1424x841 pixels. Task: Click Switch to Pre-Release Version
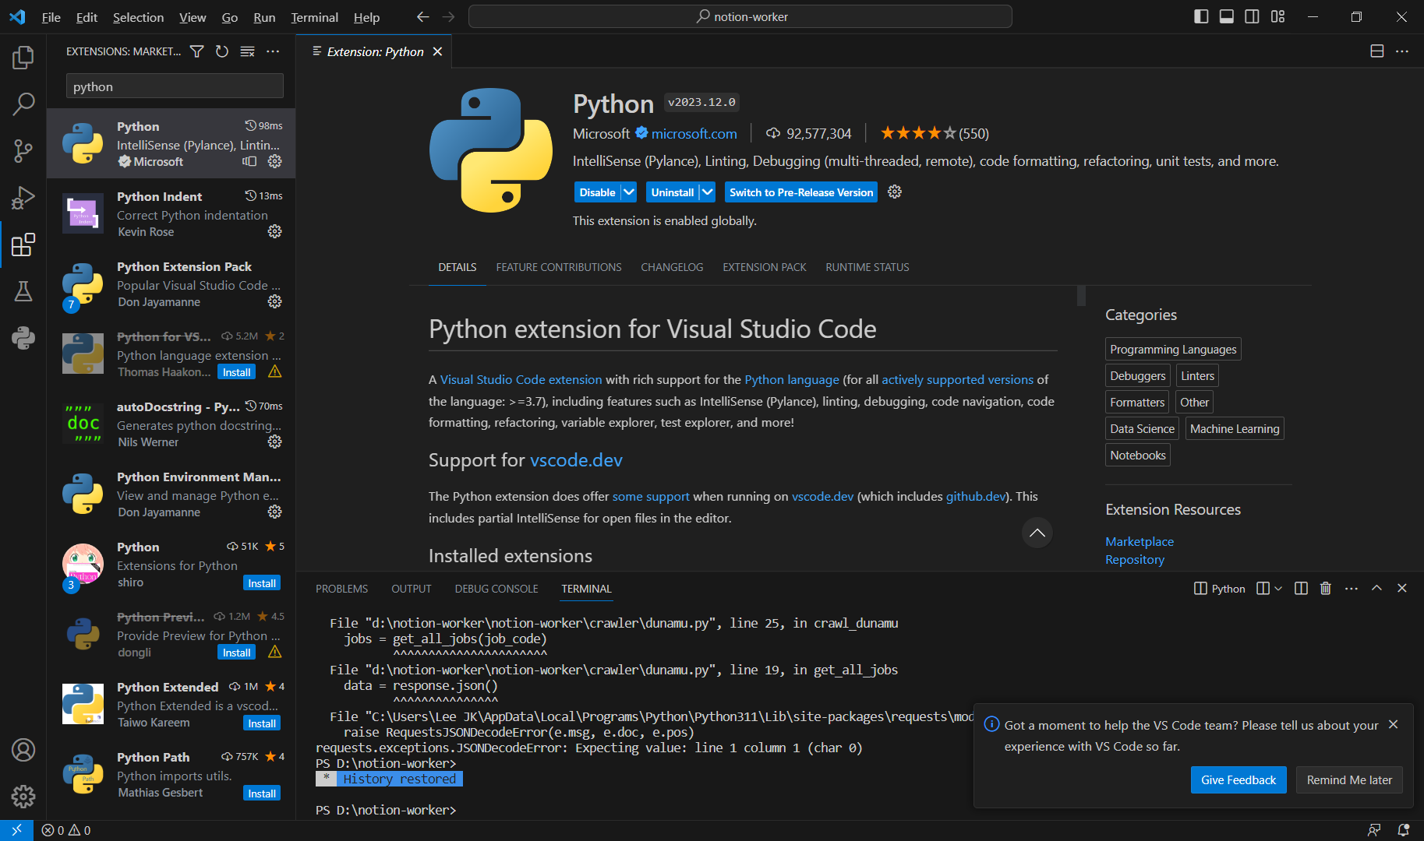801,192
